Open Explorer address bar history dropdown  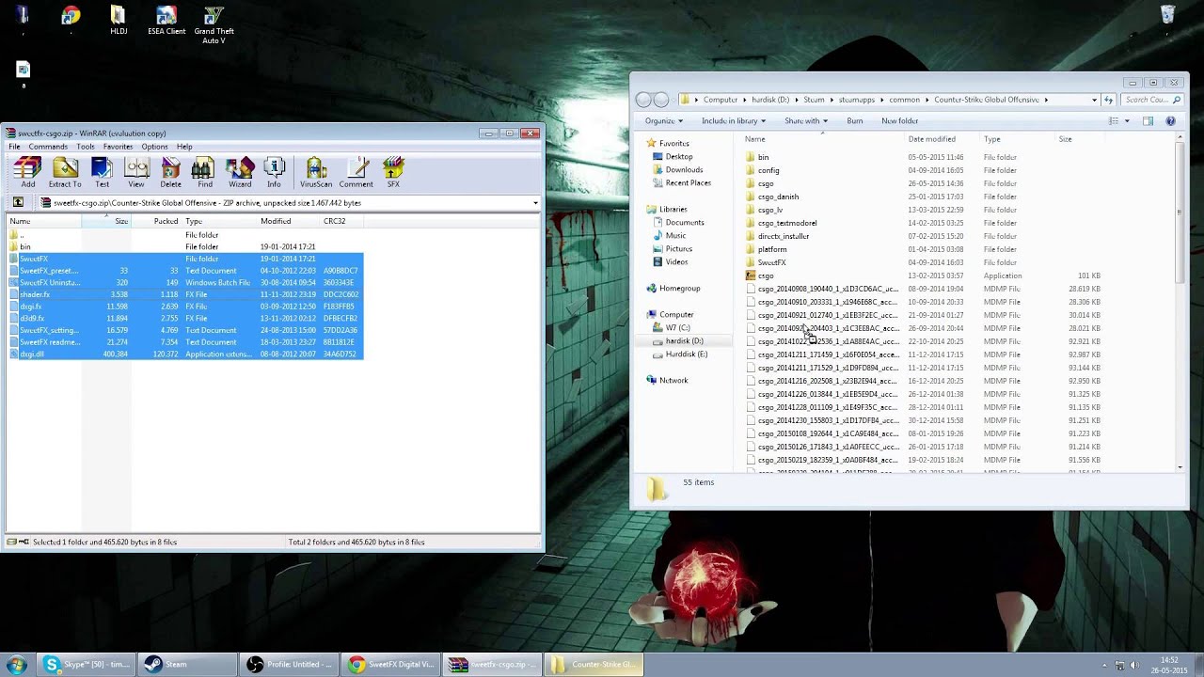(1094, 100)
